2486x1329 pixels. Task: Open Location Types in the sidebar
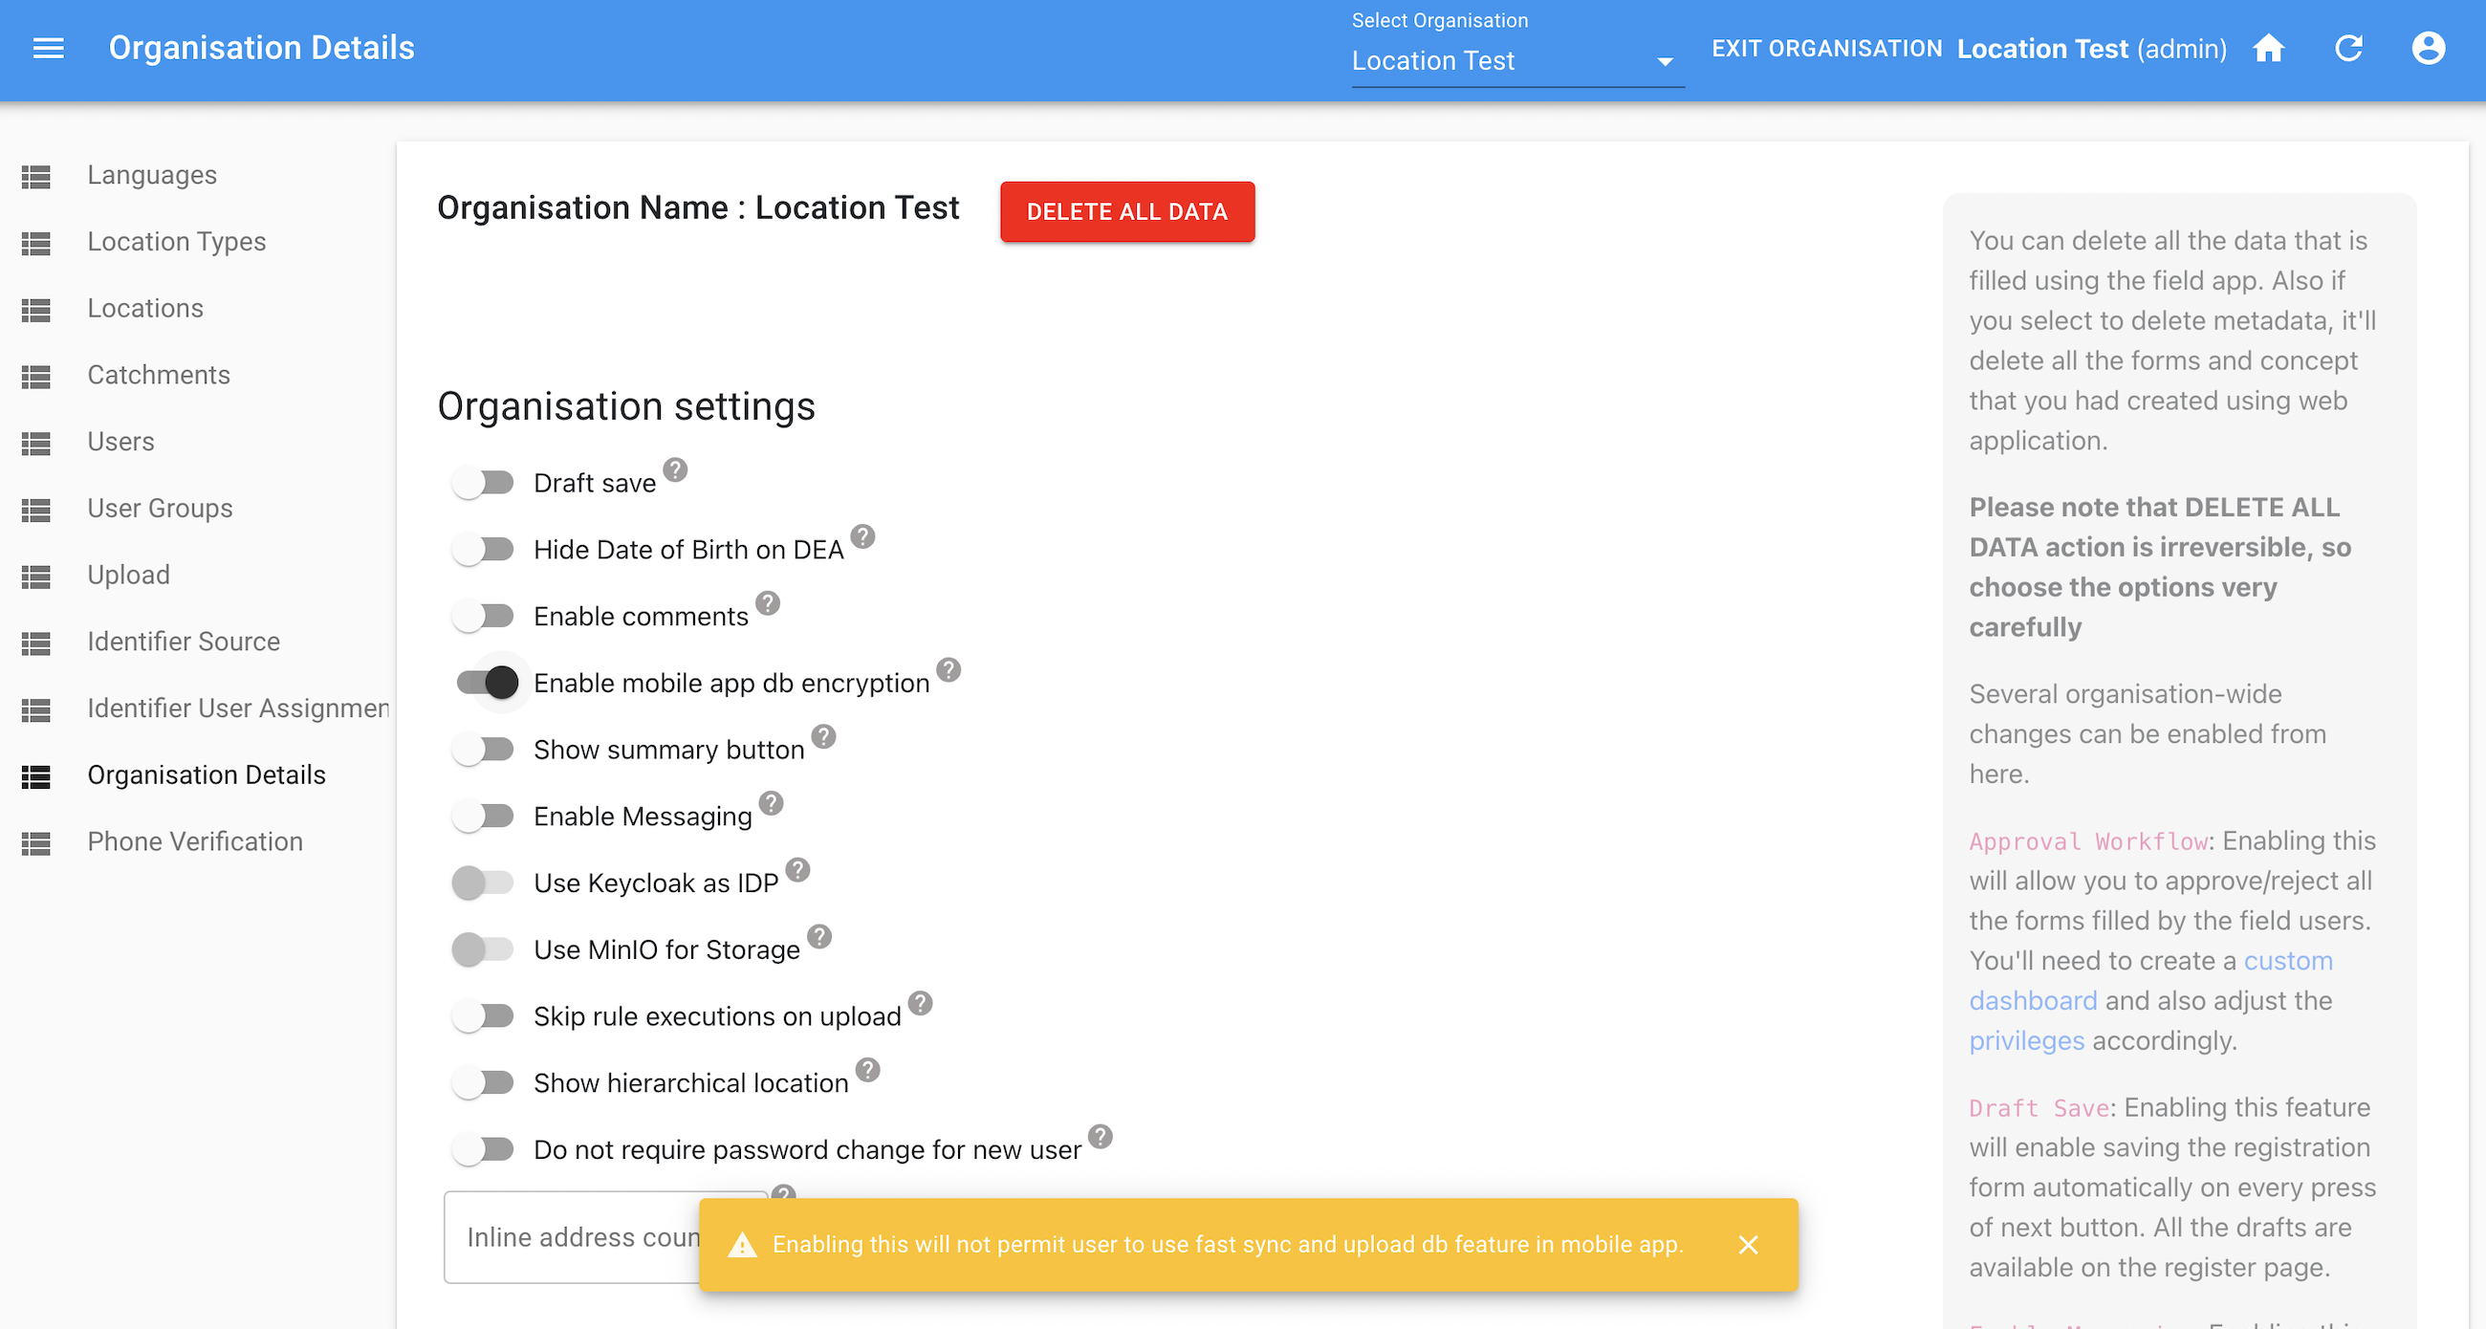pos(177,241)
